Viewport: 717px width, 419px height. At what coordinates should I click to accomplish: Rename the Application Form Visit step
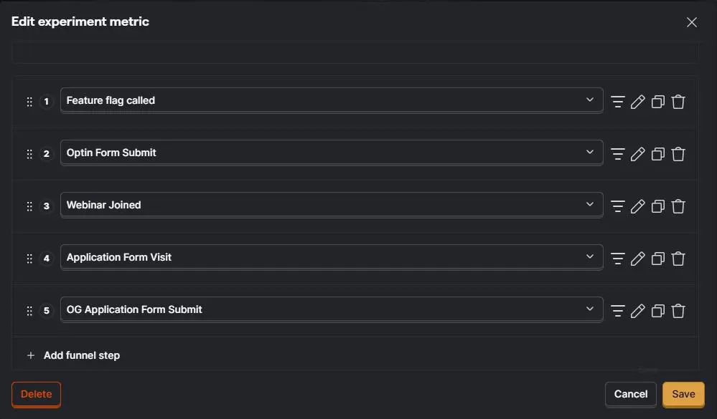[x=638, y=259]
